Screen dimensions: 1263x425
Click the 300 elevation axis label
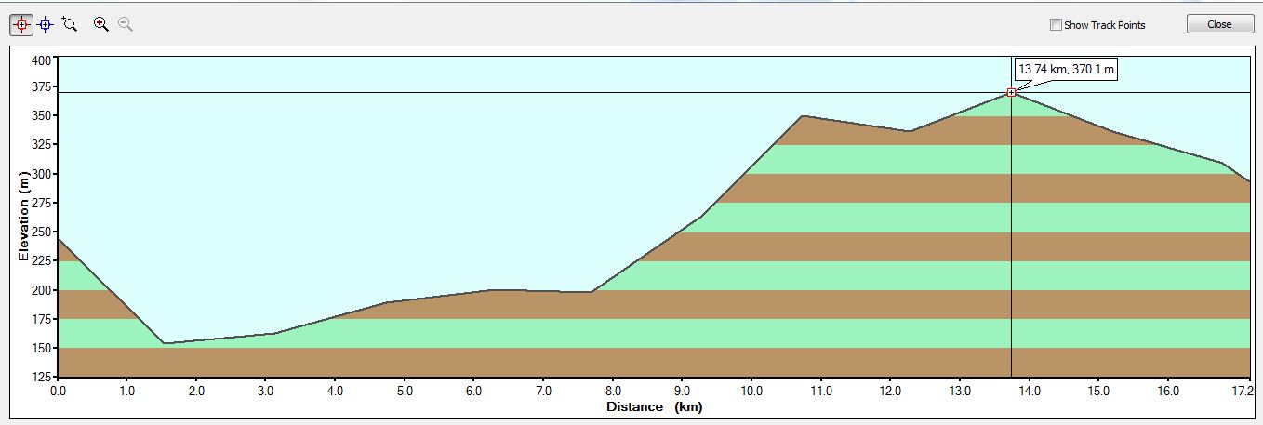click(x=43, y=174)
